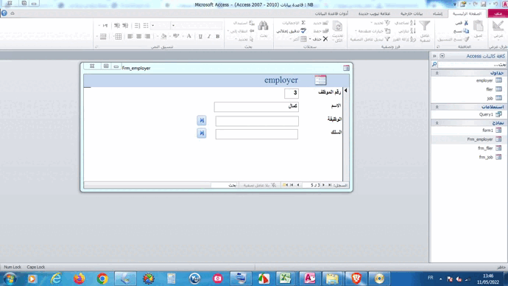Toggle numbered list formatting
Screen dimensions: 508x286
click(137, 26)
